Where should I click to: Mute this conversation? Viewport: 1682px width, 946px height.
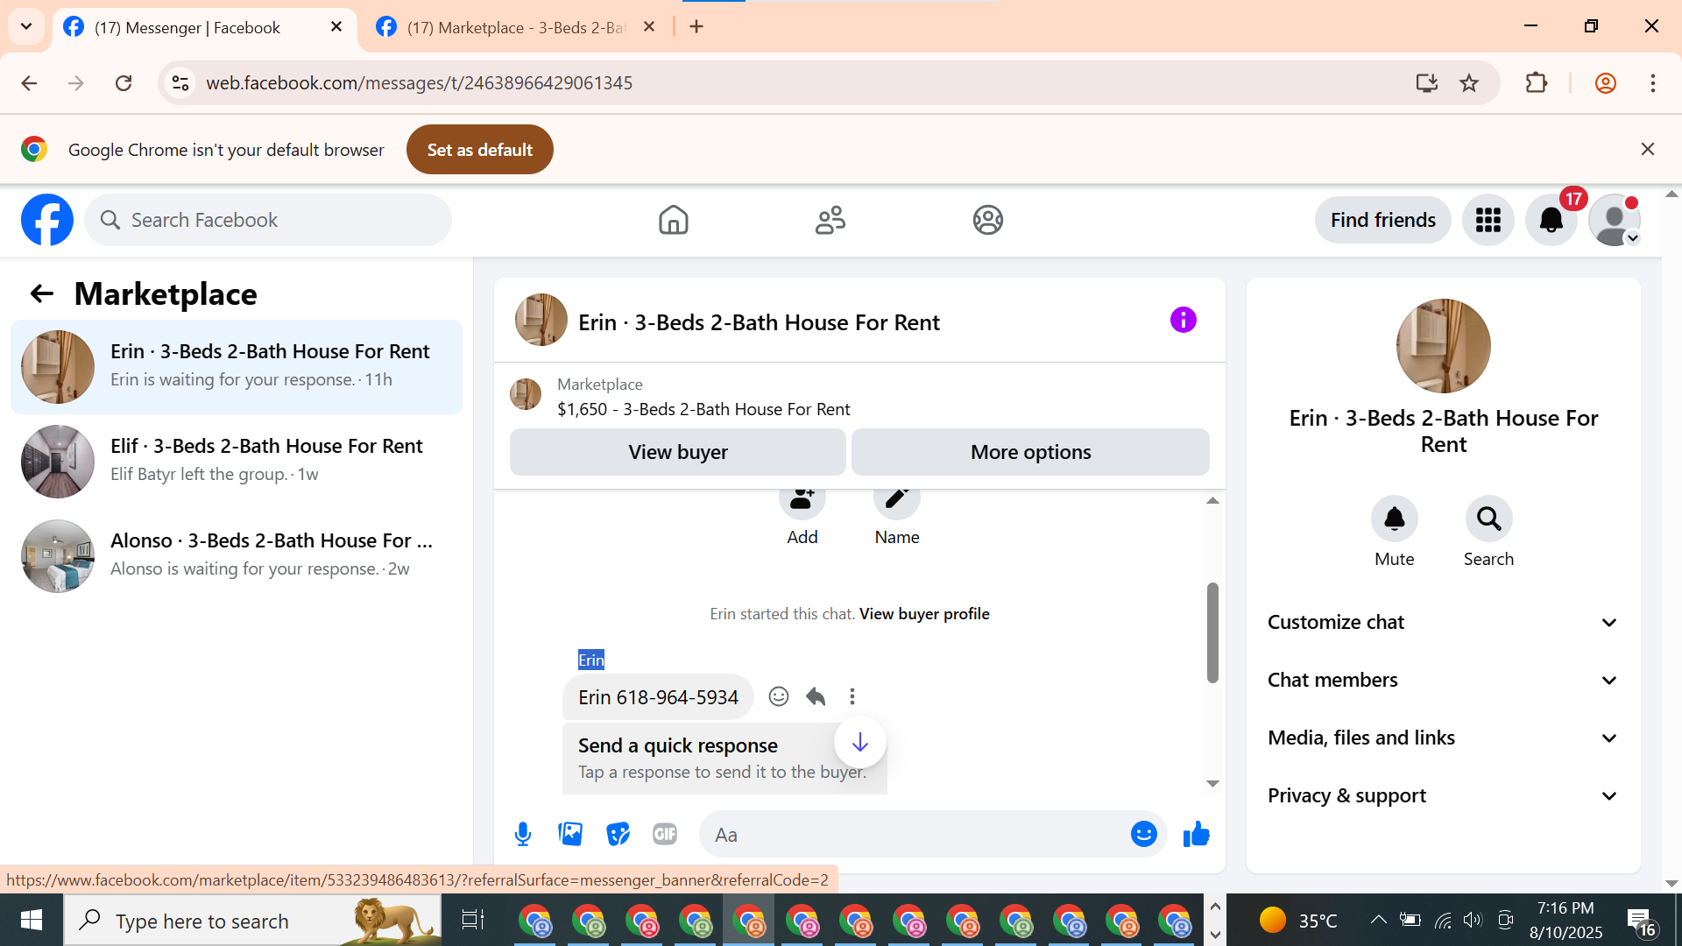tap(1394, 519)
